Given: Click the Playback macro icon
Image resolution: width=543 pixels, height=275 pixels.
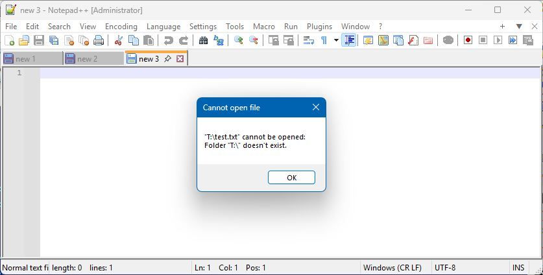Looking at the screenshot, I should (x=498, y=40).
